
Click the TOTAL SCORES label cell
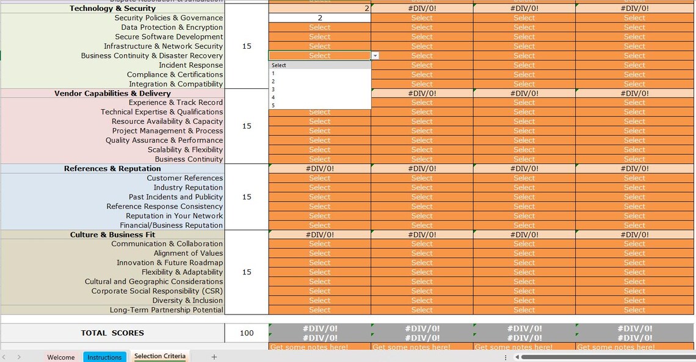(112, 333)
